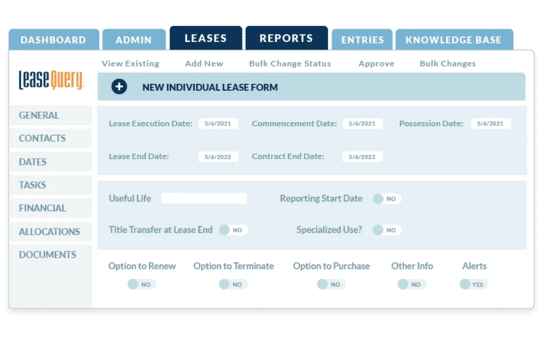Switch to the Admin tab

point(134,40)
